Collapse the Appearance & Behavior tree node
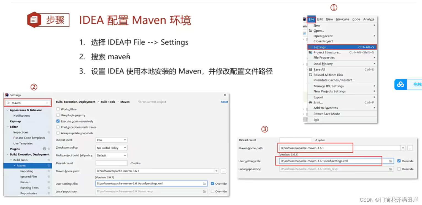 pos(7,110)
